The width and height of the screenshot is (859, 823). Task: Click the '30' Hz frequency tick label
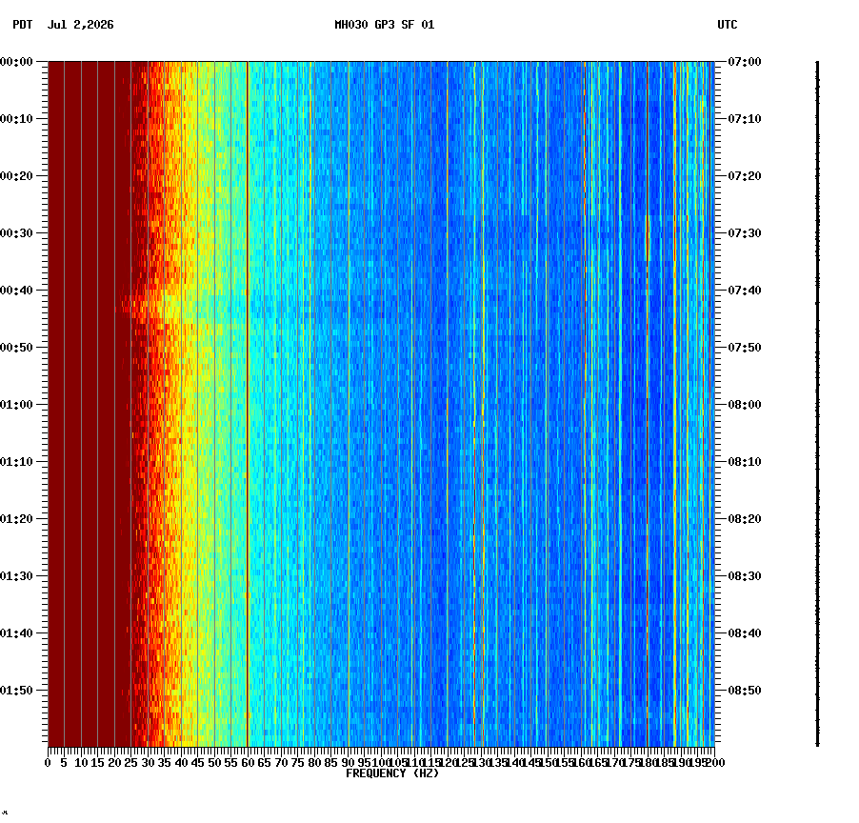coord(148,763)
